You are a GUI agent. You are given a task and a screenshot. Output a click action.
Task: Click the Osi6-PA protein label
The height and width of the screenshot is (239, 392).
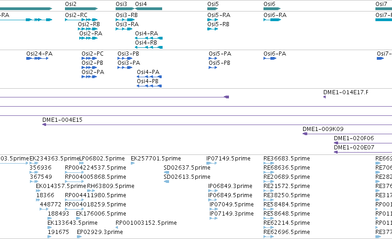(275, 54)
